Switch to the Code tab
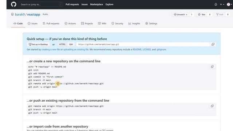This screenshot has height=131, width=233. pos(18,23)
